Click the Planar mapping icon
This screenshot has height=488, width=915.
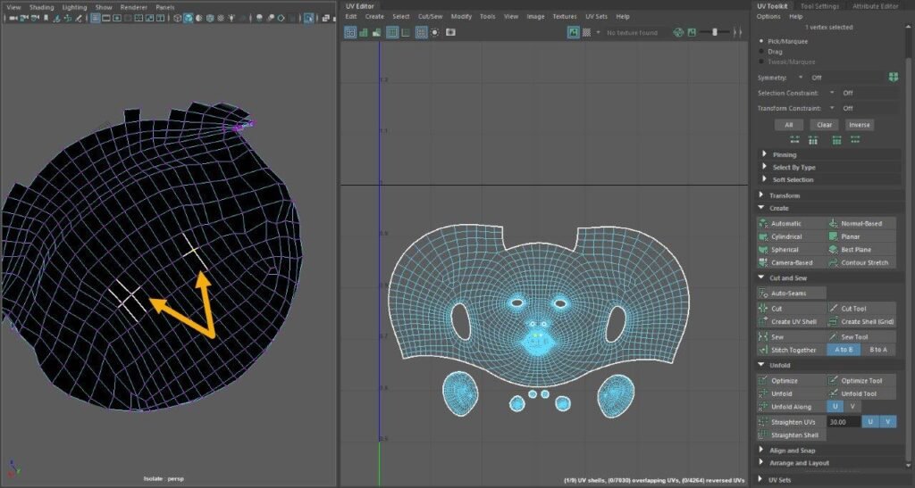click(833, 237)
